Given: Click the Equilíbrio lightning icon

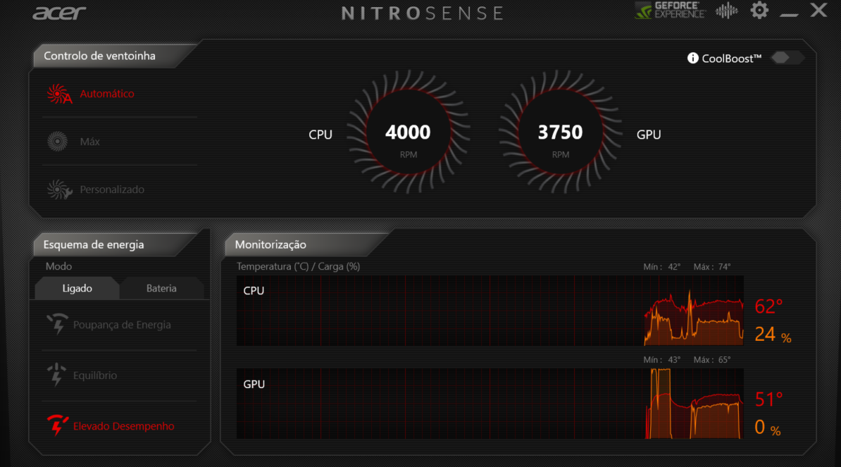Looking at the screenshot, I should coord(58,375).
